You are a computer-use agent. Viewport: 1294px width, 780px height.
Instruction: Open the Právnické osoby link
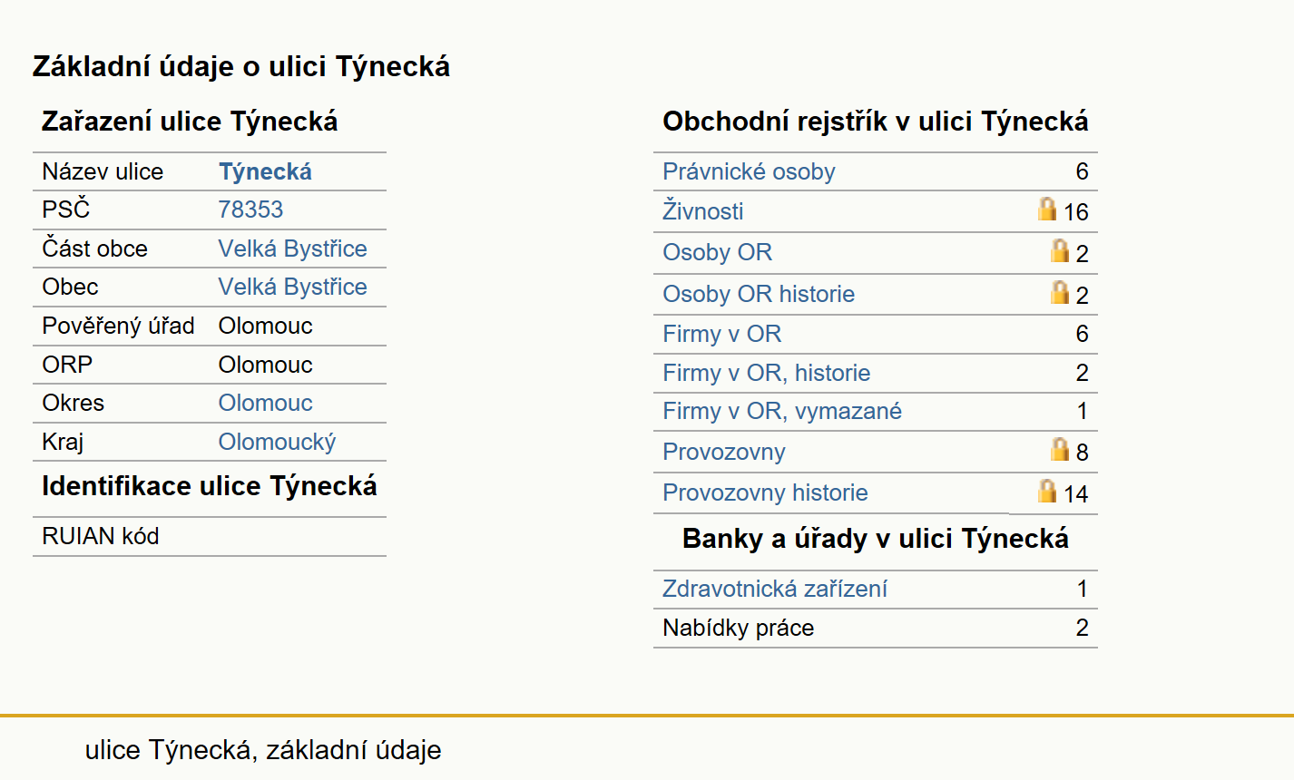click(x=749, y=171)
